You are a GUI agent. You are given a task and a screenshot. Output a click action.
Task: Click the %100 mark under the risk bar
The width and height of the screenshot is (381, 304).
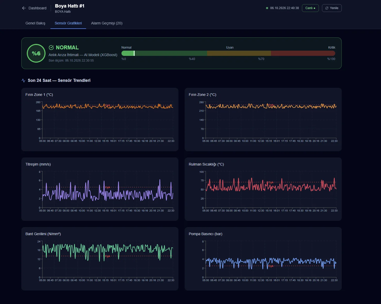[x=331, y=59]
